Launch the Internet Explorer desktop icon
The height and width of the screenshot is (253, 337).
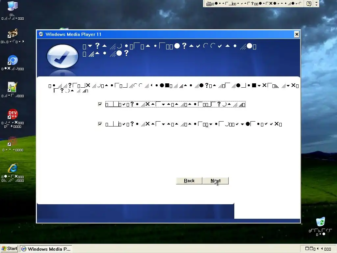click(13, 168)
